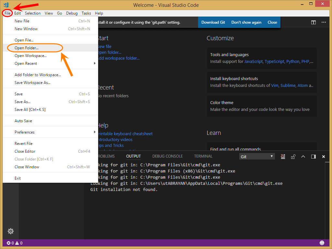Open the Git output channel dropdown
Viewport: 332px width, 249px height.
coord(257,157)
